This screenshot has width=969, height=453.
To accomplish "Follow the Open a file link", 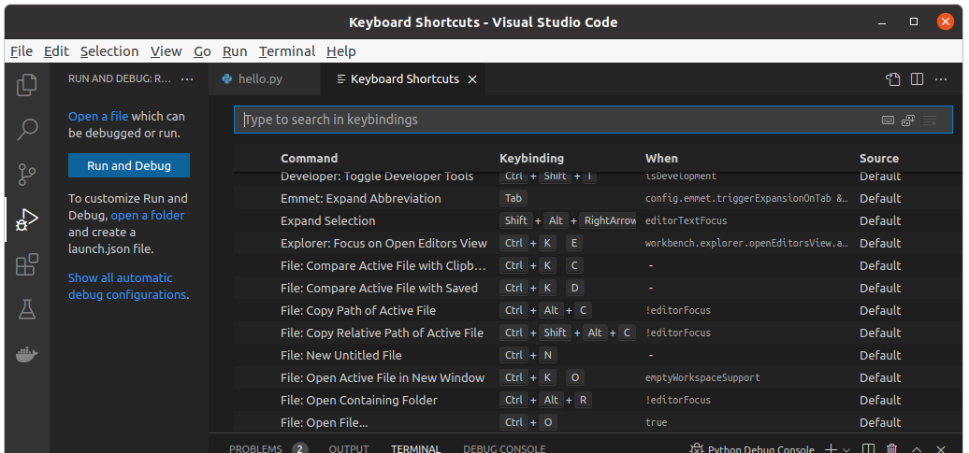I will (x=98, y=116).
